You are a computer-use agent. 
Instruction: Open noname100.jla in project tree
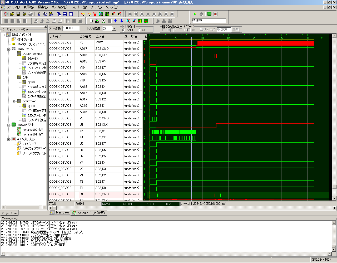pyautogui.click(x=32, y=130)
